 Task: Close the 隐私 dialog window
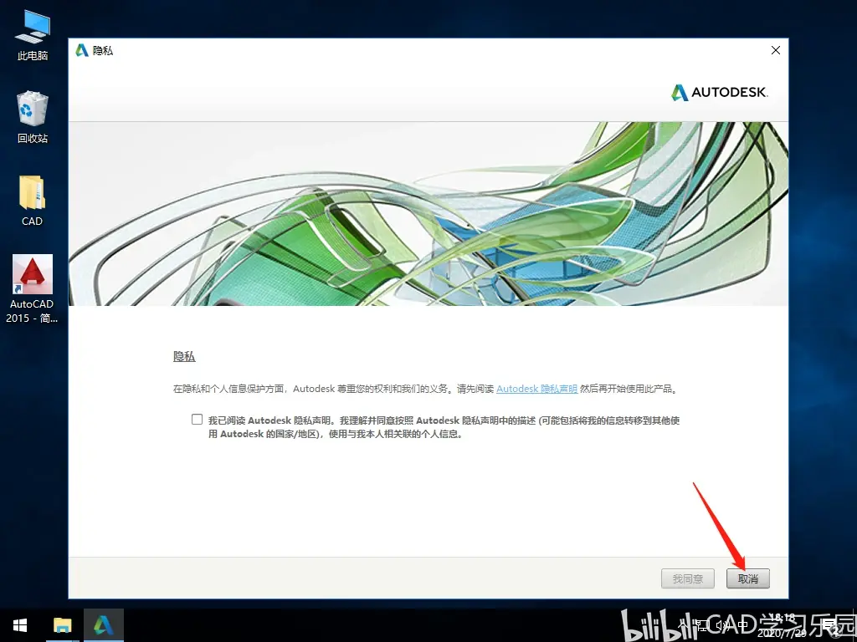click(776, 50)
